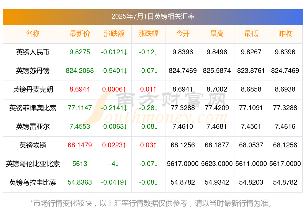Select the 英镑雷亚尔 row name
Screen dimensions: 306x213
33,127
